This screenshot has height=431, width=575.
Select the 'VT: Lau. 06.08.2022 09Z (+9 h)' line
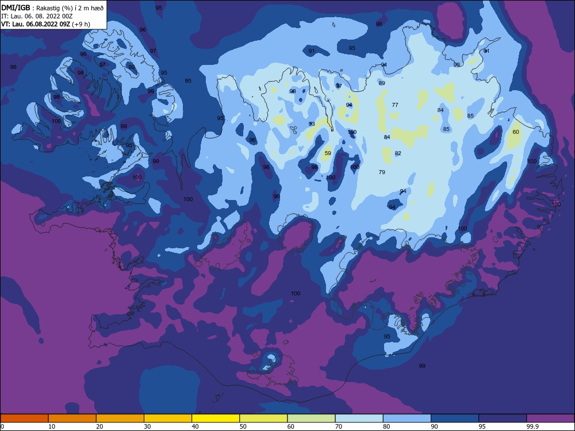click(x=45, y=24)
